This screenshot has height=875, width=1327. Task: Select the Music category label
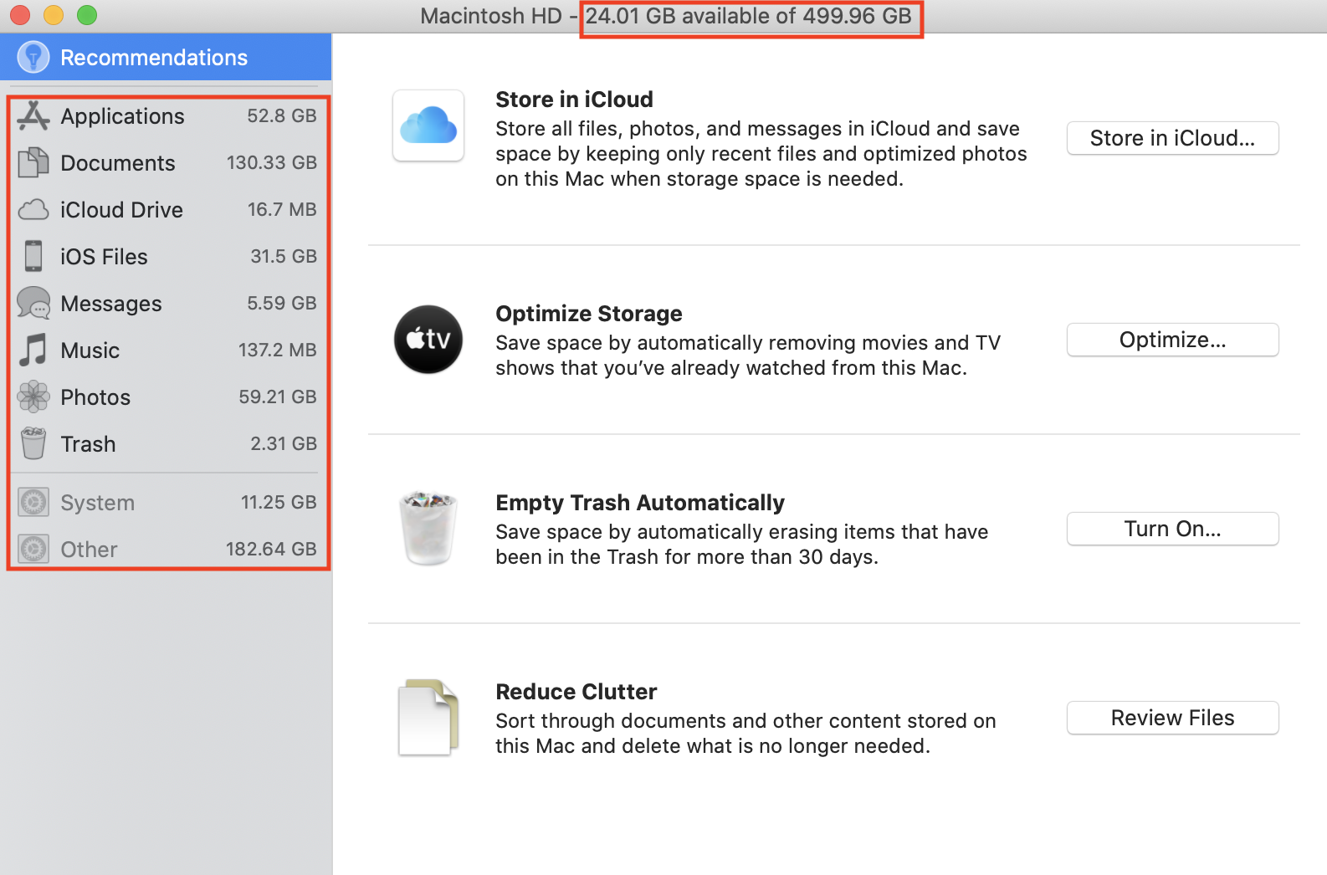pyautogui.click(x=90, y=351)
